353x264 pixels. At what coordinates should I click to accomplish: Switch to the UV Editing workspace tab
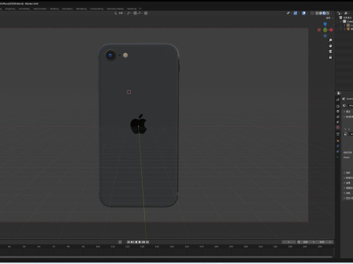tap(24, 9)
